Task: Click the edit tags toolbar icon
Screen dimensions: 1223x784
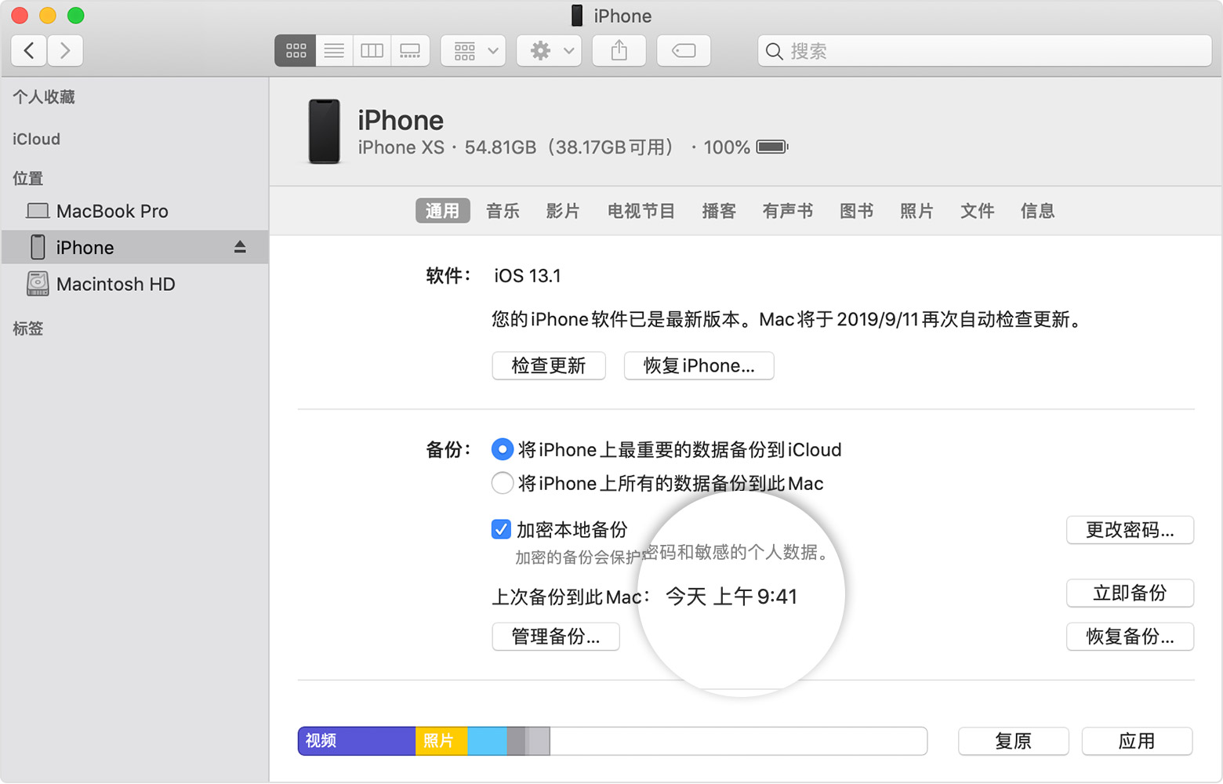Action: (x=684, y=51)
